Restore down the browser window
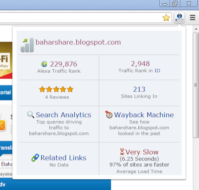This screenshot has height=190, width=199. click(x=175, y=4)
